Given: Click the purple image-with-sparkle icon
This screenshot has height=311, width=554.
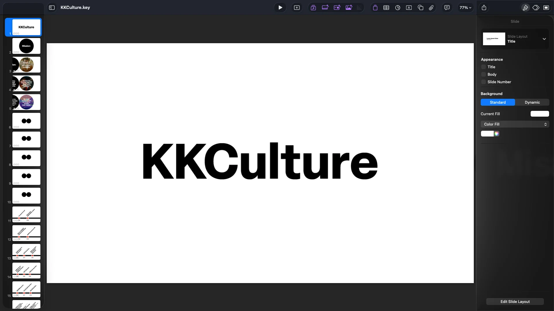Looking at the screenshot, I should click(x=349, y=8).
